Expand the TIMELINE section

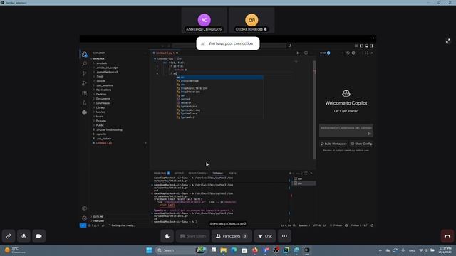[x=98, y=221]
